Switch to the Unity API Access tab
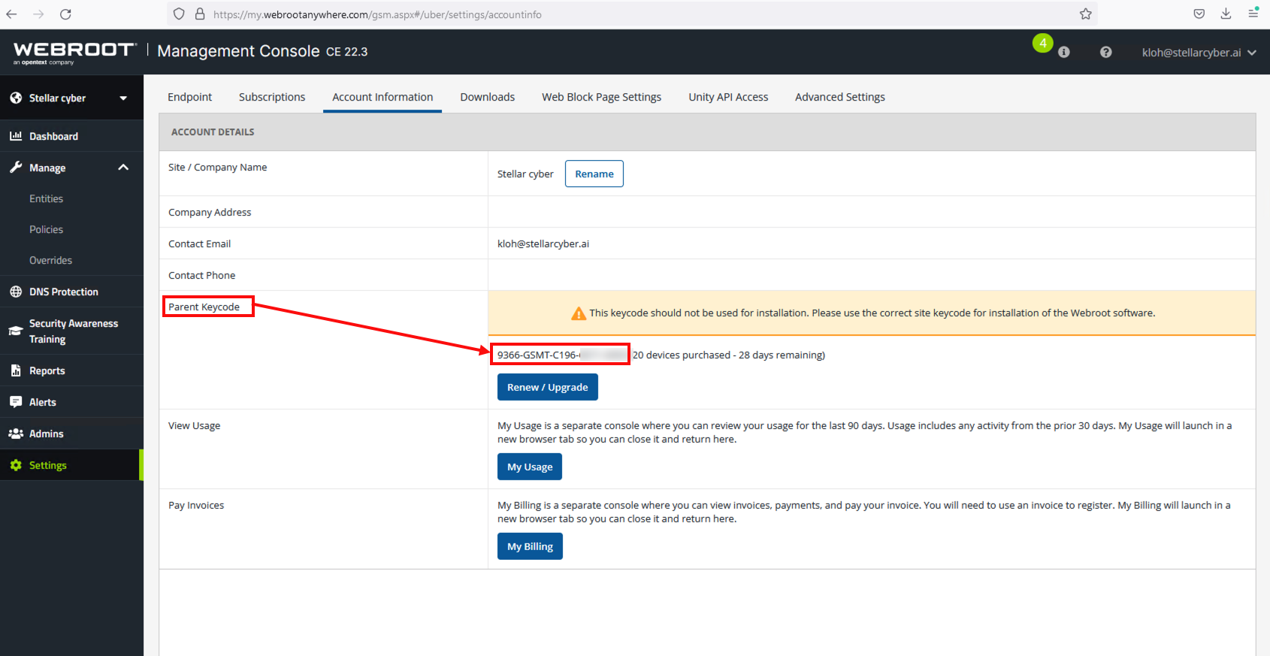 (x=727, y=97)
